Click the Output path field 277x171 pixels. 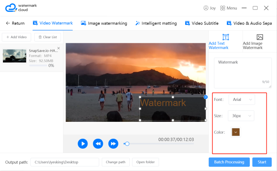[x=64, y=162]
